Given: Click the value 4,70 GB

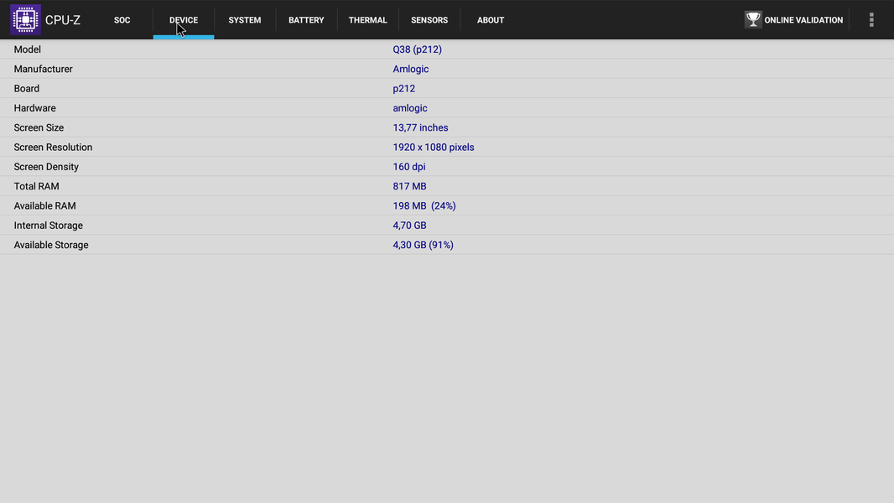Looking at the screenshot, I should click(409, 226).
